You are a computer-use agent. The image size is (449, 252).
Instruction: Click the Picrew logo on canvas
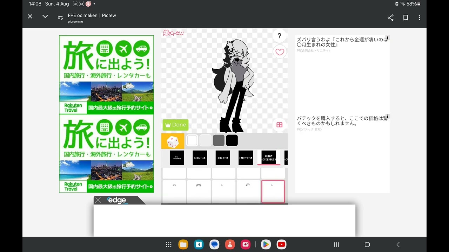coord(173,33)
